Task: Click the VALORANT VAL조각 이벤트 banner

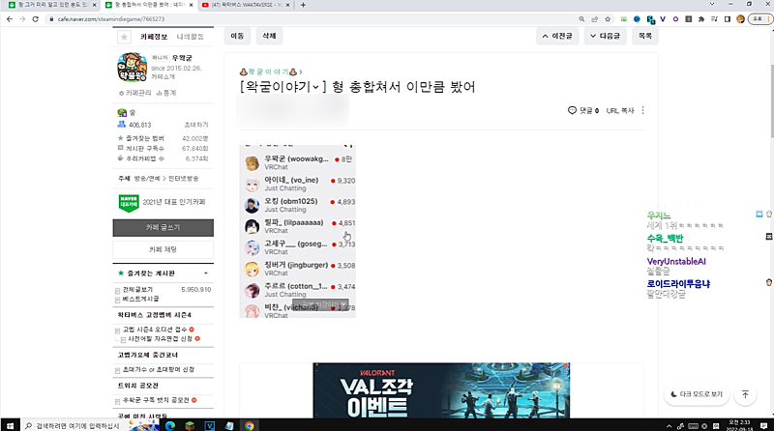Action: coord(441,390)
